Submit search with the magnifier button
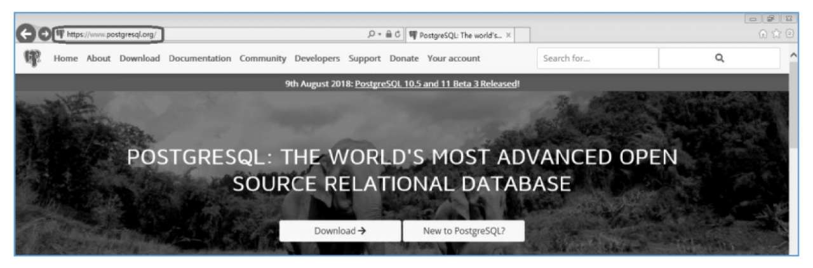 [x=720, y=58]
